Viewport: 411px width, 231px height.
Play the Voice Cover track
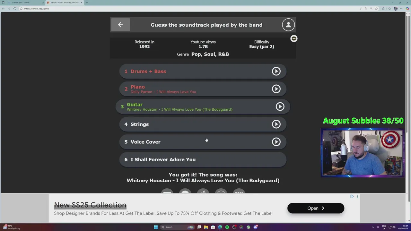276,142
